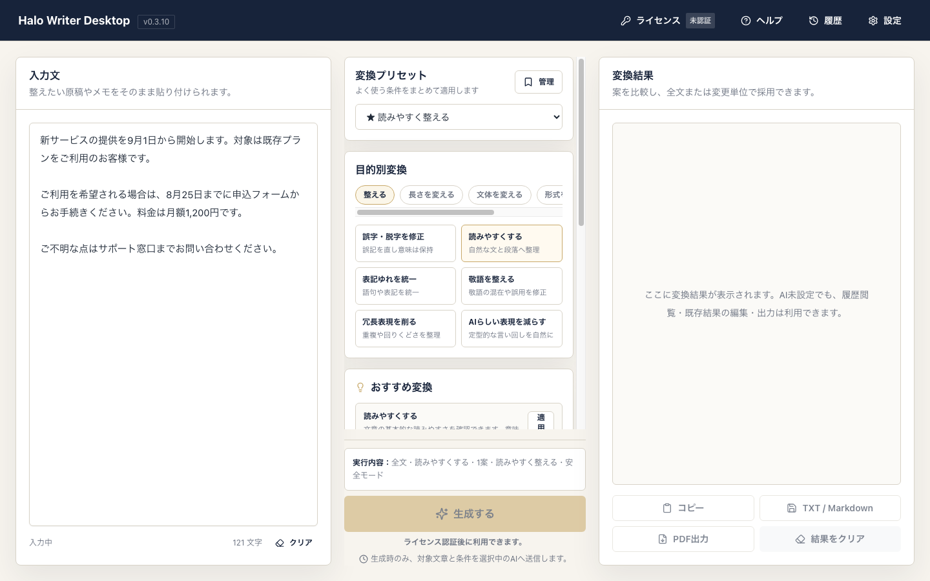Choose the AIらしい表現を減らす option

(512, 329)
